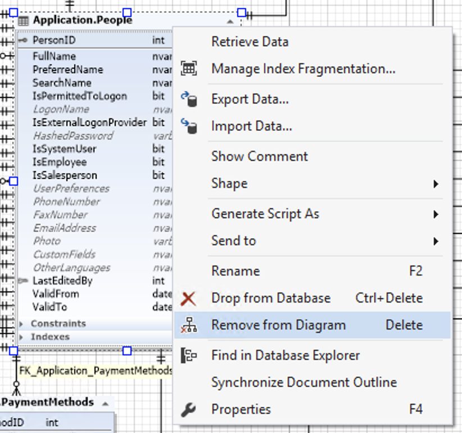This screenshot has width=462, height=433.
Task: Choose Retrieve Data from the context menu
Action: pos(312,42)
